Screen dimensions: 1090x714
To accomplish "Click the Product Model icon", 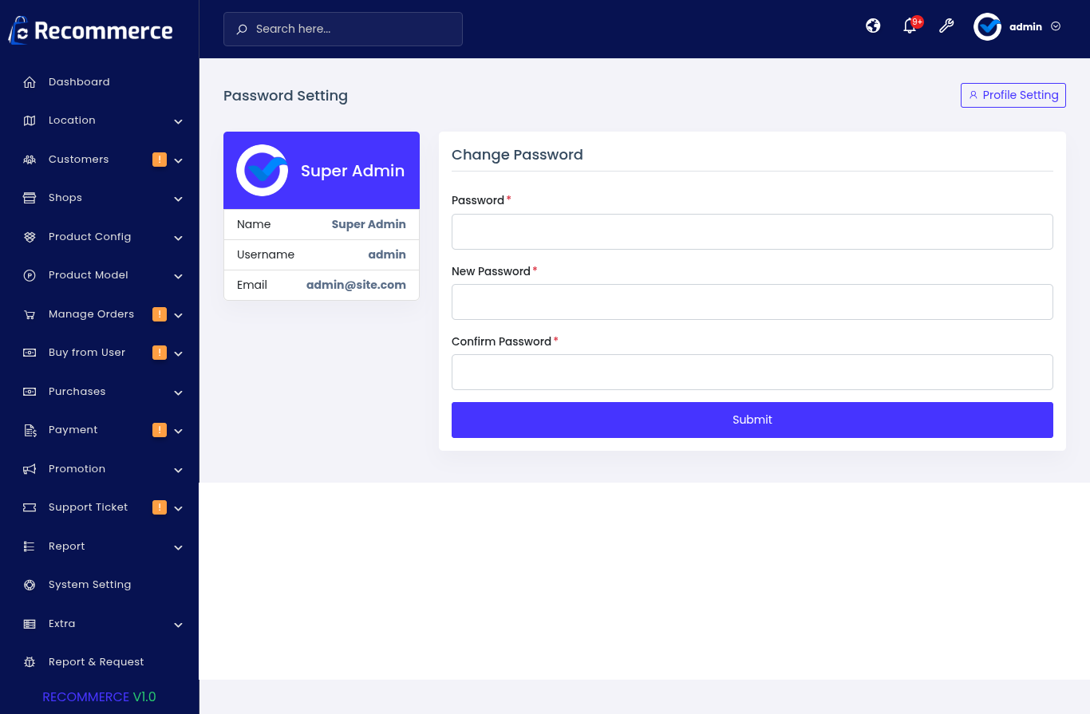I will [30, 275].
